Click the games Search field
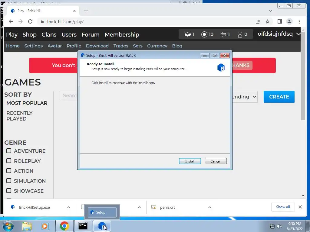The width and height of the screenshot is (310, 232). [x=69, y=95]
